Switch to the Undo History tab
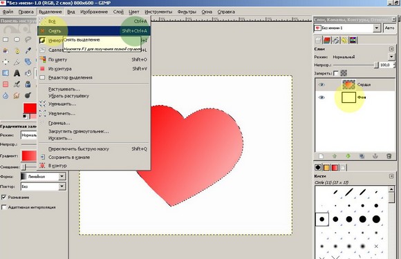 click(344, 40)
